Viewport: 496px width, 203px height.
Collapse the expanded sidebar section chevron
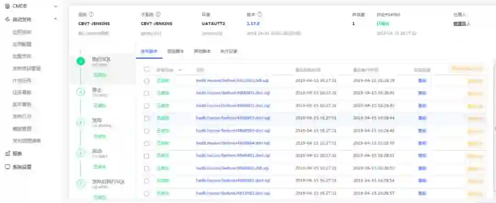(56, 19)
